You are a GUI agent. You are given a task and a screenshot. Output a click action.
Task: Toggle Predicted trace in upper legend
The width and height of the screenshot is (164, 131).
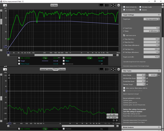tap(64, 58)
